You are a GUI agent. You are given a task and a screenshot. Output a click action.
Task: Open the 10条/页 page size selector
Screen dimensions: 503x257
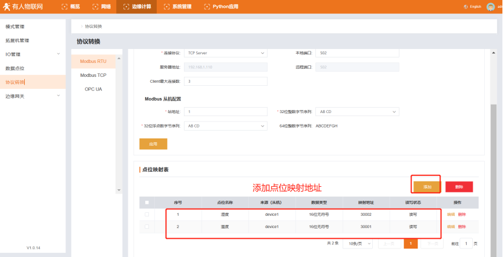358,243
